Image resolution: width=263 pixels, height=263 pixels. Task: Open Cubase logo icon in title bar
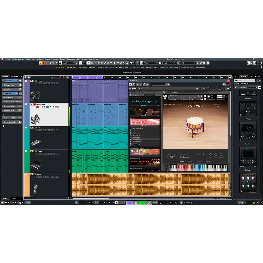(x=2, y=59)
